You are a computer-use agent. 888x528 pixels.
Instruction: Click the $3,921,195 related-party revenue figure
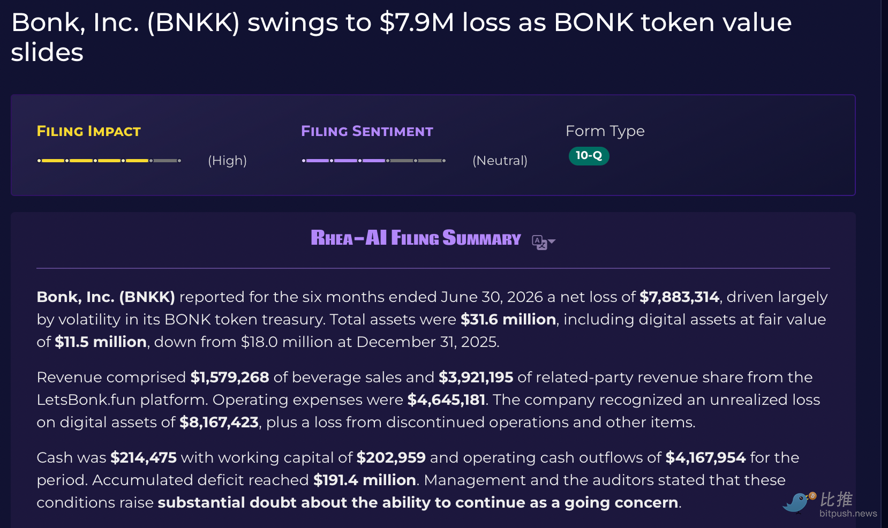pos(476,378)
